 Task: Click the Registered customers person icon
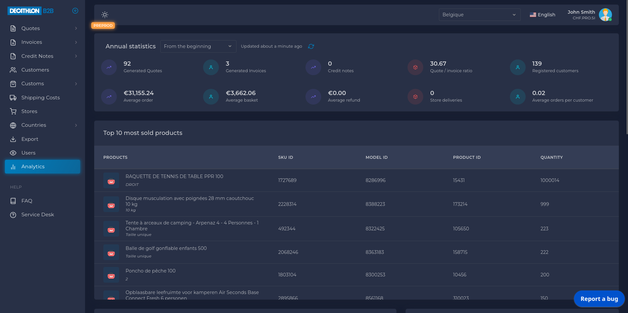click(517, 67)
